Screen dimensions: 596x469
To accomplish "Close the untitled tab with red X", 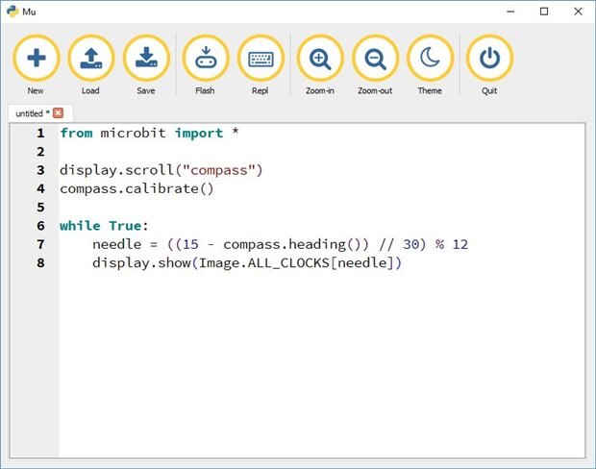I will click(x=58, y=112).
